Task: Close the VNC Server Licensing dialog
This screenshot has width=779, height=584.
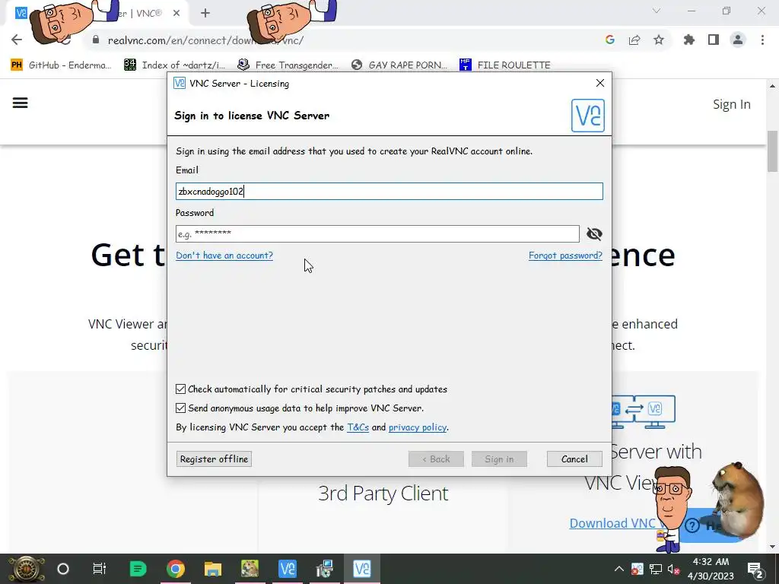Action: pyautogui.click(x=600, y=83)
